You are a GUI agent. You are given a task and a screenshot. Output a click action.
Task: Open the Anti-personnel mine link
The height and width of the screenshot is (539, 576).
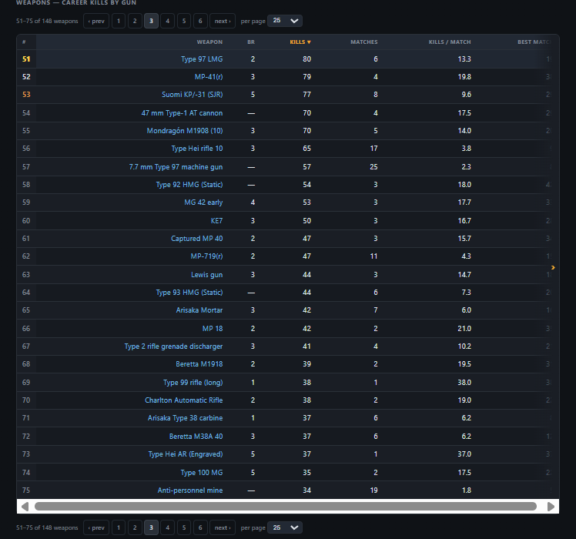190,490
